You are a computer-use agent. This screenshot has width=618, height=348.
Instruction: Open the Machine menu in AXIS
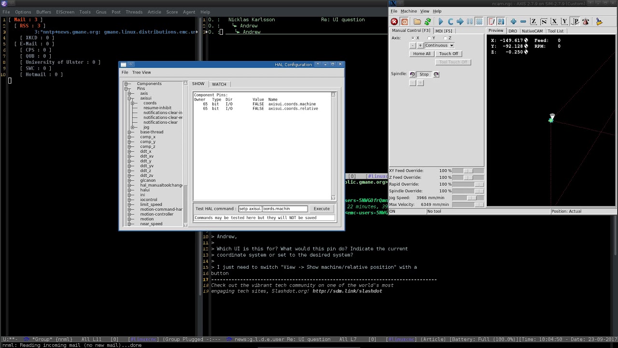(x=408, y=11)
